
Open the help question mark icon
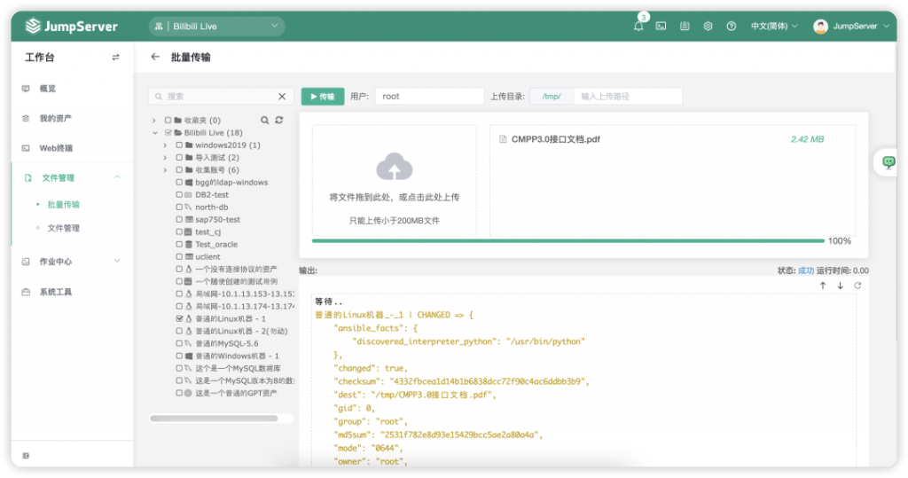[x=732, y=26]
